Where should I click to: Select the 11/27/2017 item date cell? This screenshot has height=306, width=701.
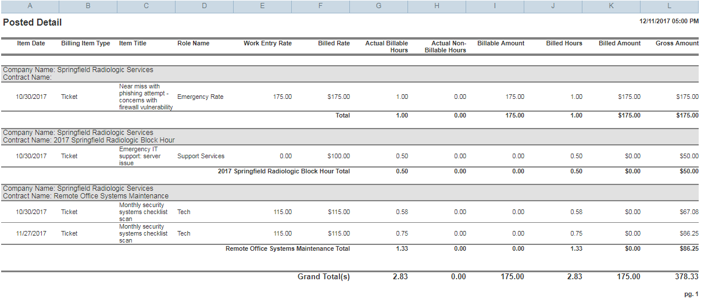coord(31,234)
